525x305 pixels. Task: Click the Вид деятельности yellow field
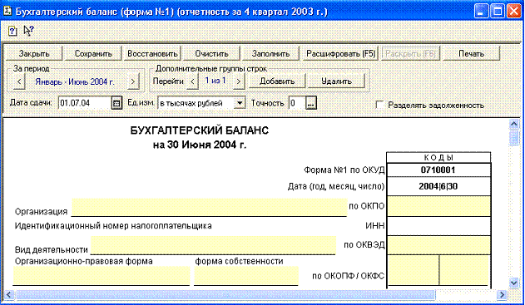213,245
